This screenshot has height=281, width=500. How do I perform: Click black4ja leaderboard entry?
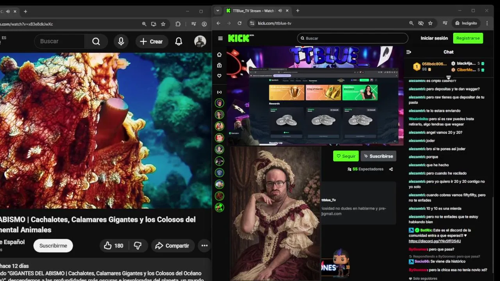coord(468,63)
